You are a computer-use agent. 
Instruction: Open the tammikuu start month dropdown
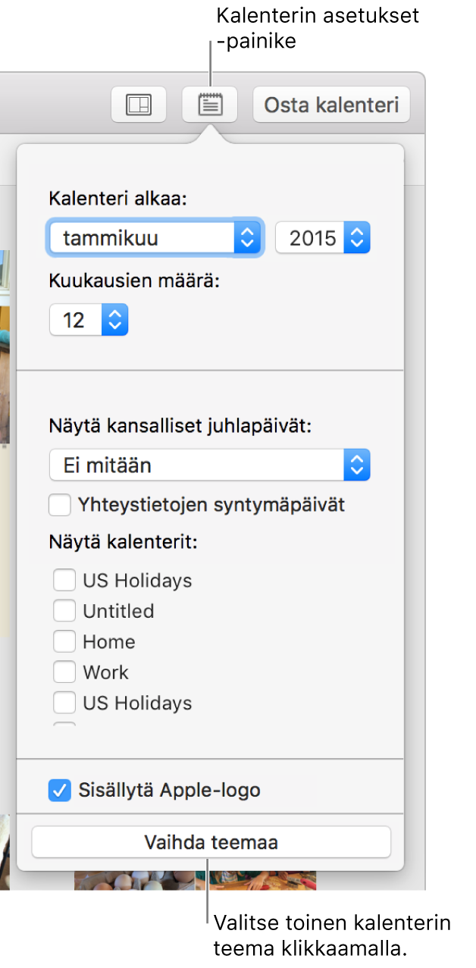click(155, 237)
